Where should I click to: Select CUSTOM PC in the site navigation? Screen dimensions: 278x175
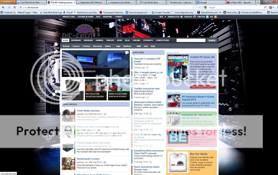[x=148, y=40]
